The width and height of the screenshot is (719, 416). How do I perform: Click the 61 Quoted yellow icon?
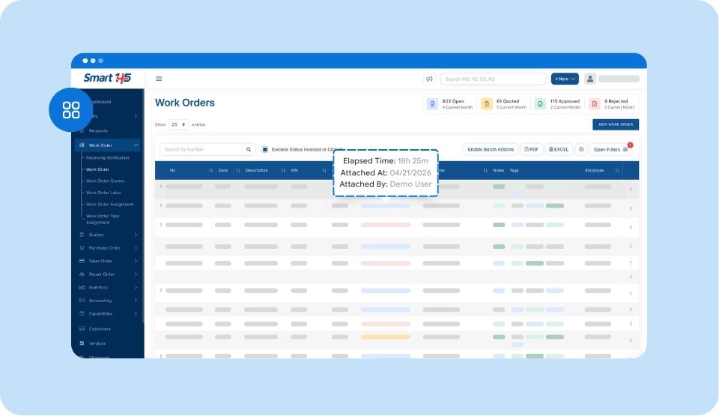pos(487,104)
